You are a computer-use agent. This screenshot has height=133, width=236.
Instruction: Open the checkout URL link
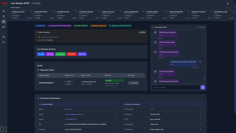(x=50, y=37)
